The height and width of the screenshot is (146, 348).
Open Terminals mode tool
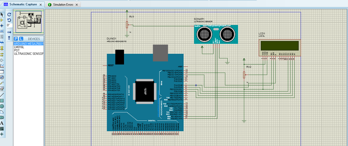pyautogui.click(x=2, y=54)
